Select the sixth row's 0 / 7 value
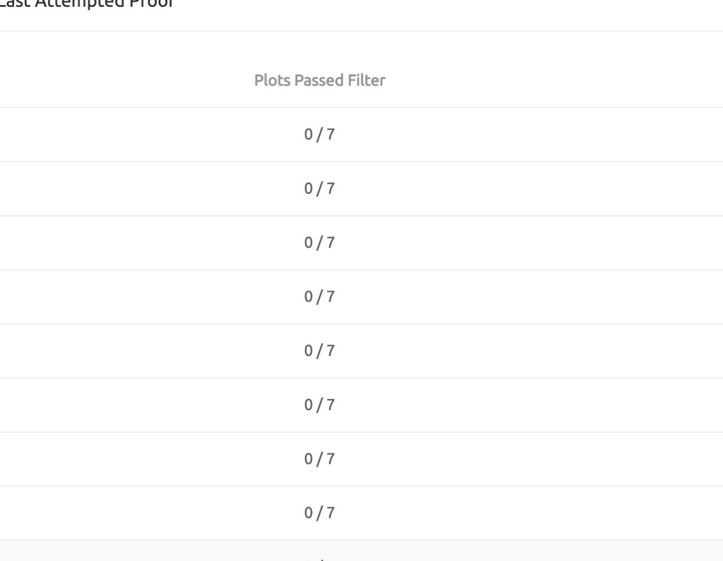This screenshot has width=723, height=561. [320, 405]
